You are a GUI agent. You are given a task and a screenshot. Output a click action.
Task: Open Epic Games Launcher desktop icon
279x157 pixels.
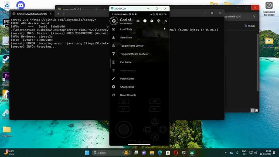(6, 23)
